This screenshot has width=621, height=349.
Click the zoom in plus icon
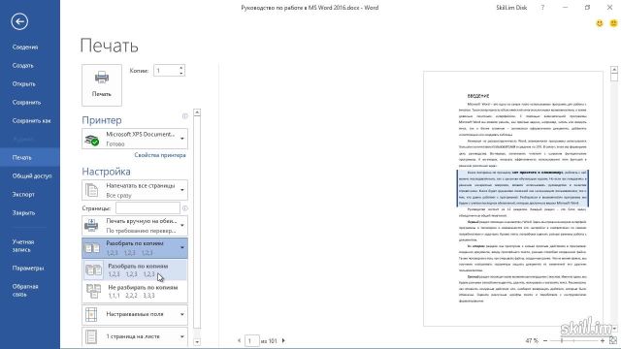click(x=603, y=340)
